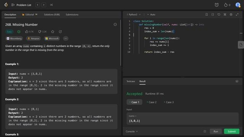Click the 'Accepted' status text
The width and height of the screenshot is (244, 137).
(x=134, y=94)
